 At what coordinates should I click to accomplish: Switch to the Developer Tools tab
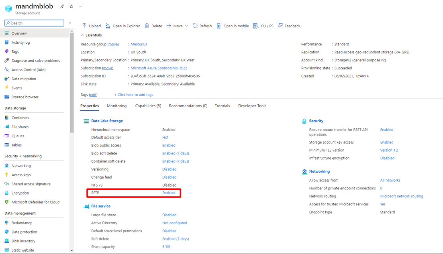252,106
